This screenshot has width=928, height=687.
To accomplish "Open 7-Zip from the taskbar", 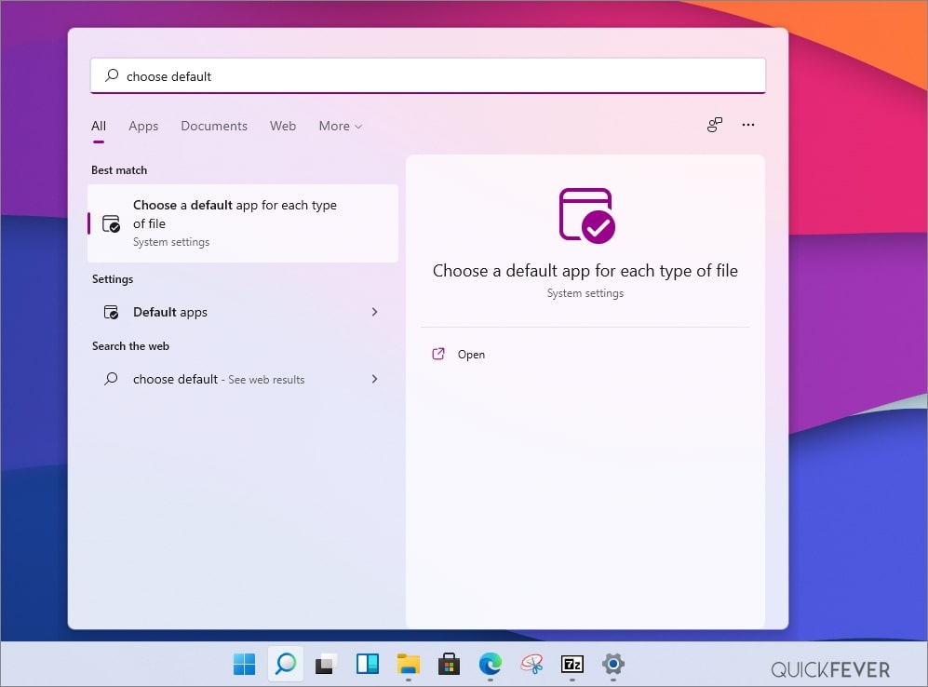I will (572, 665).
